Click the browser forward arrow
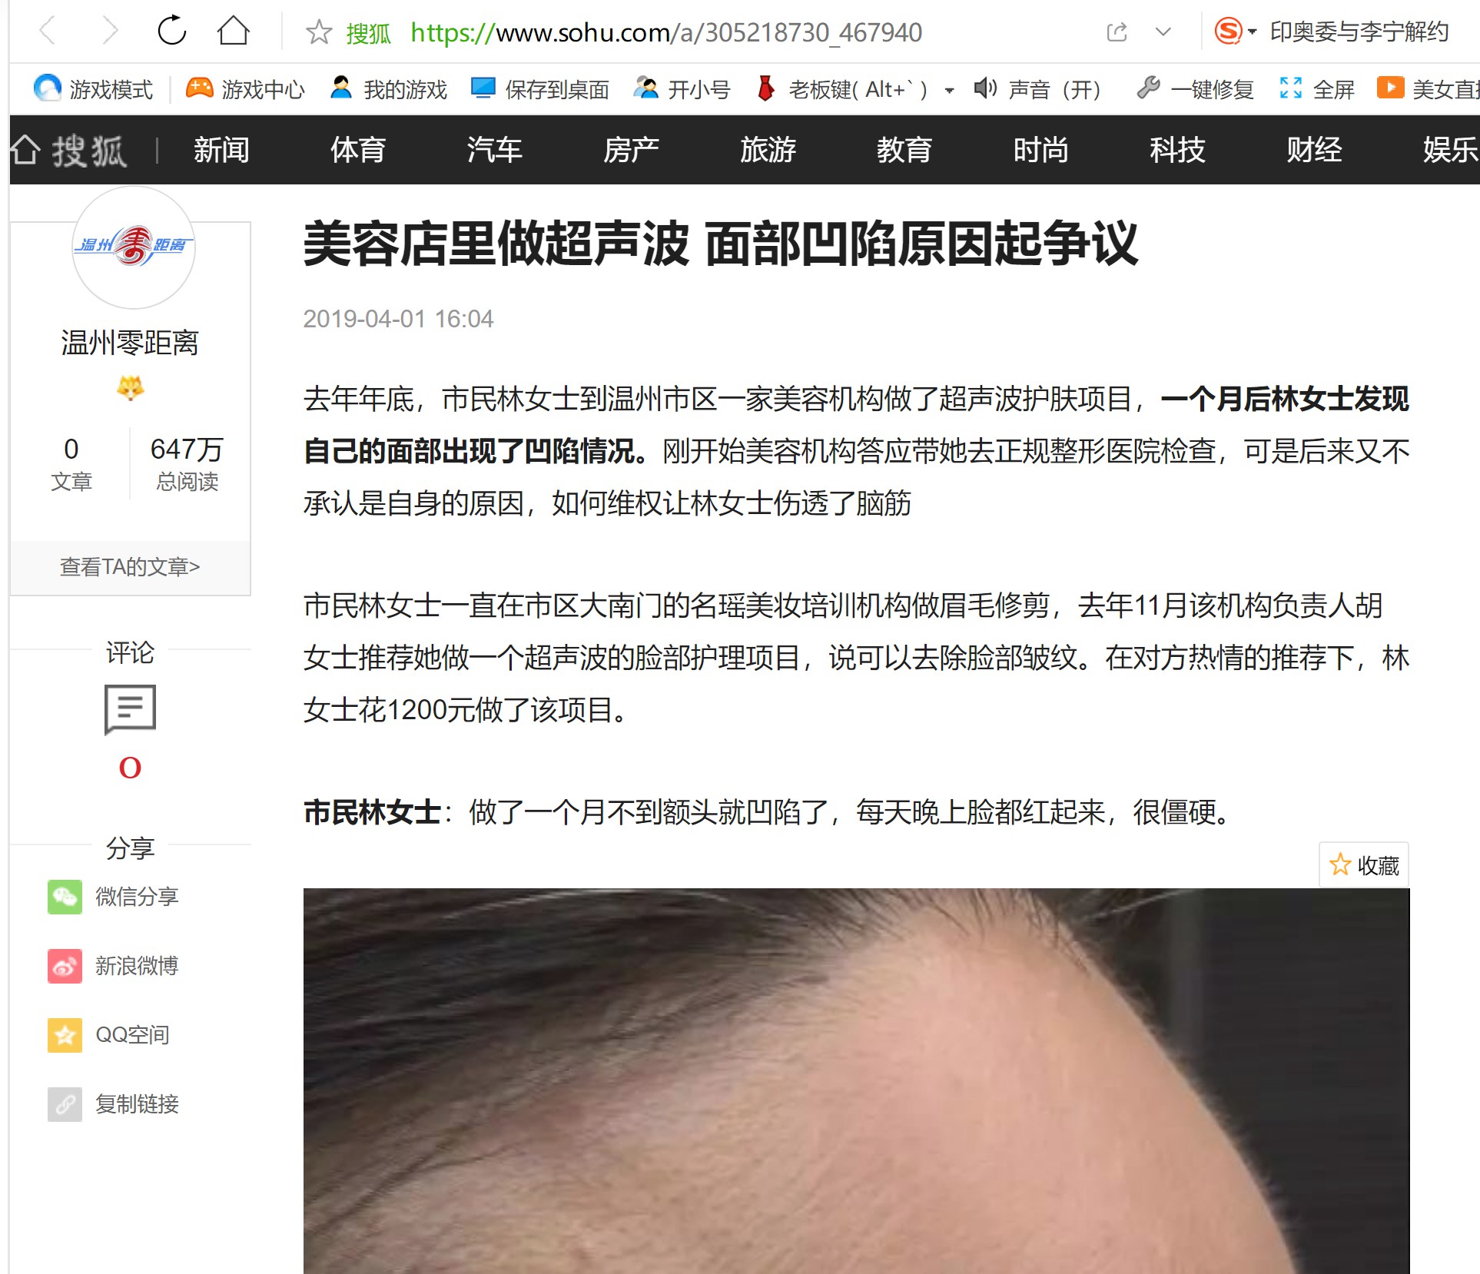This screenshot has height=1274, width=1480. pos(111,32)
